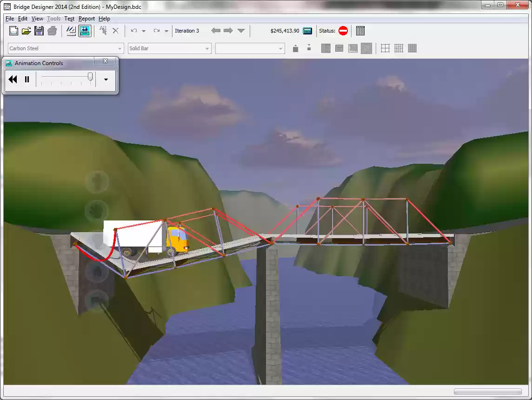Maximize the Bridge Designer window
This screenshot has width=532, height=400.
pos(500,5)
